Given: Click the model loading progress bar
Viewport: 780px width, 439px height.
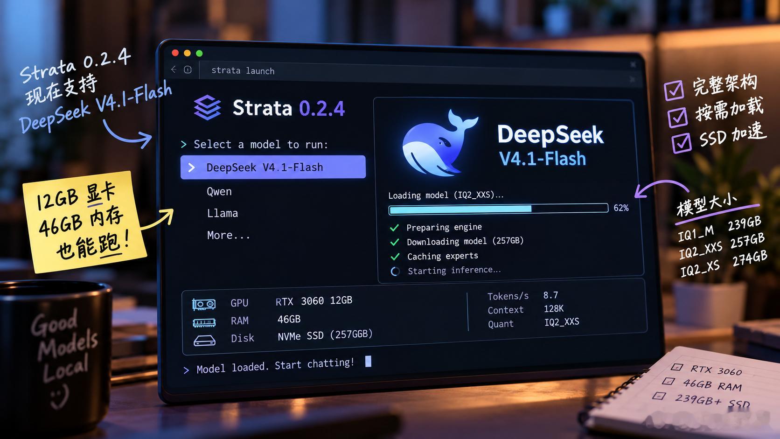Looking at the screenshot, I should [498, 209].
